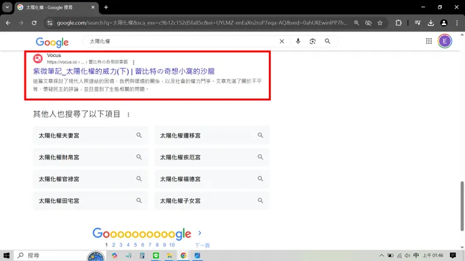Switch to Chrome in the taskbar
465x261 pixels.
[x=183, y=255]
